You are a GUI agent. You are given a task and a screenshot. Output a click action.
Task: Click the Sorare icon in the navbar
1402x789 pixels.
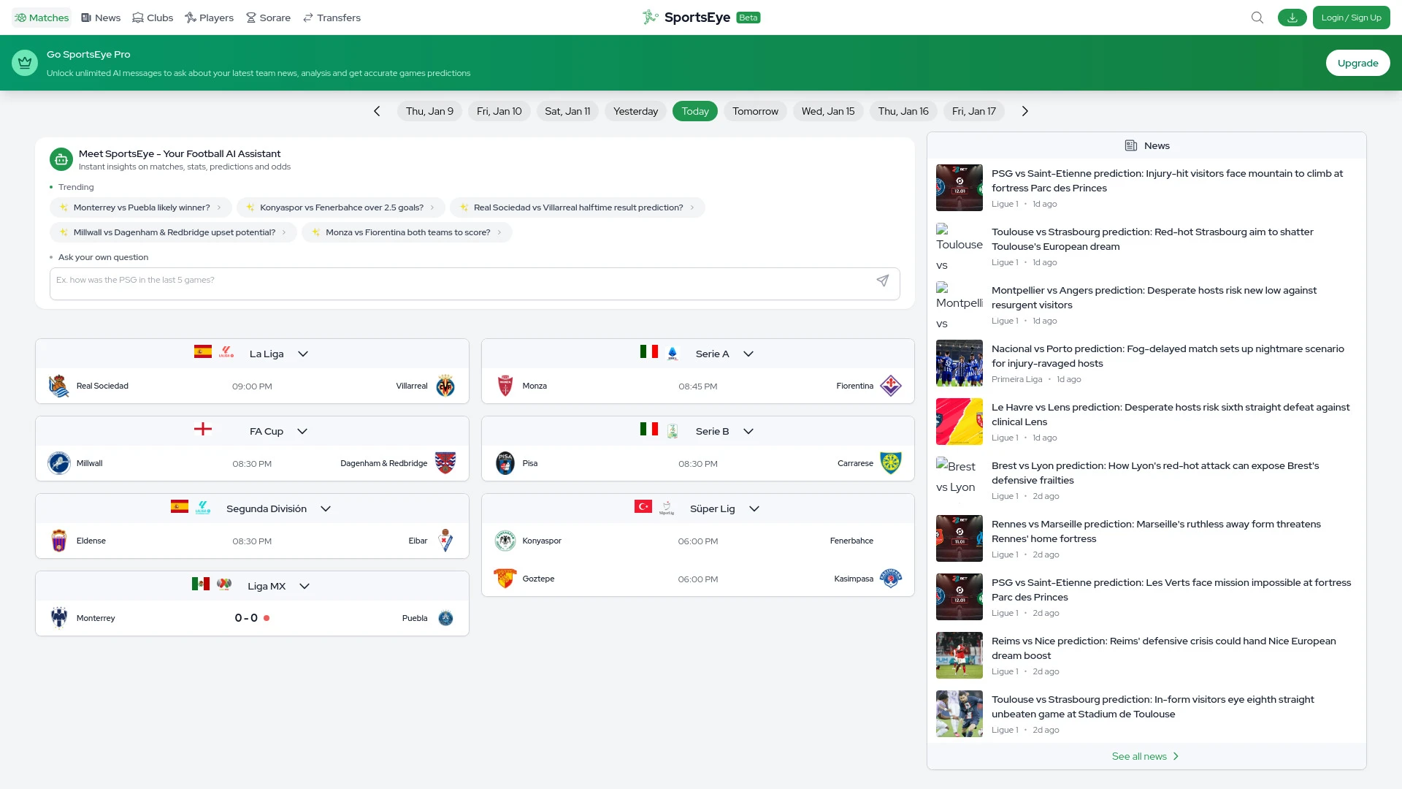click(x=250, y=17)
